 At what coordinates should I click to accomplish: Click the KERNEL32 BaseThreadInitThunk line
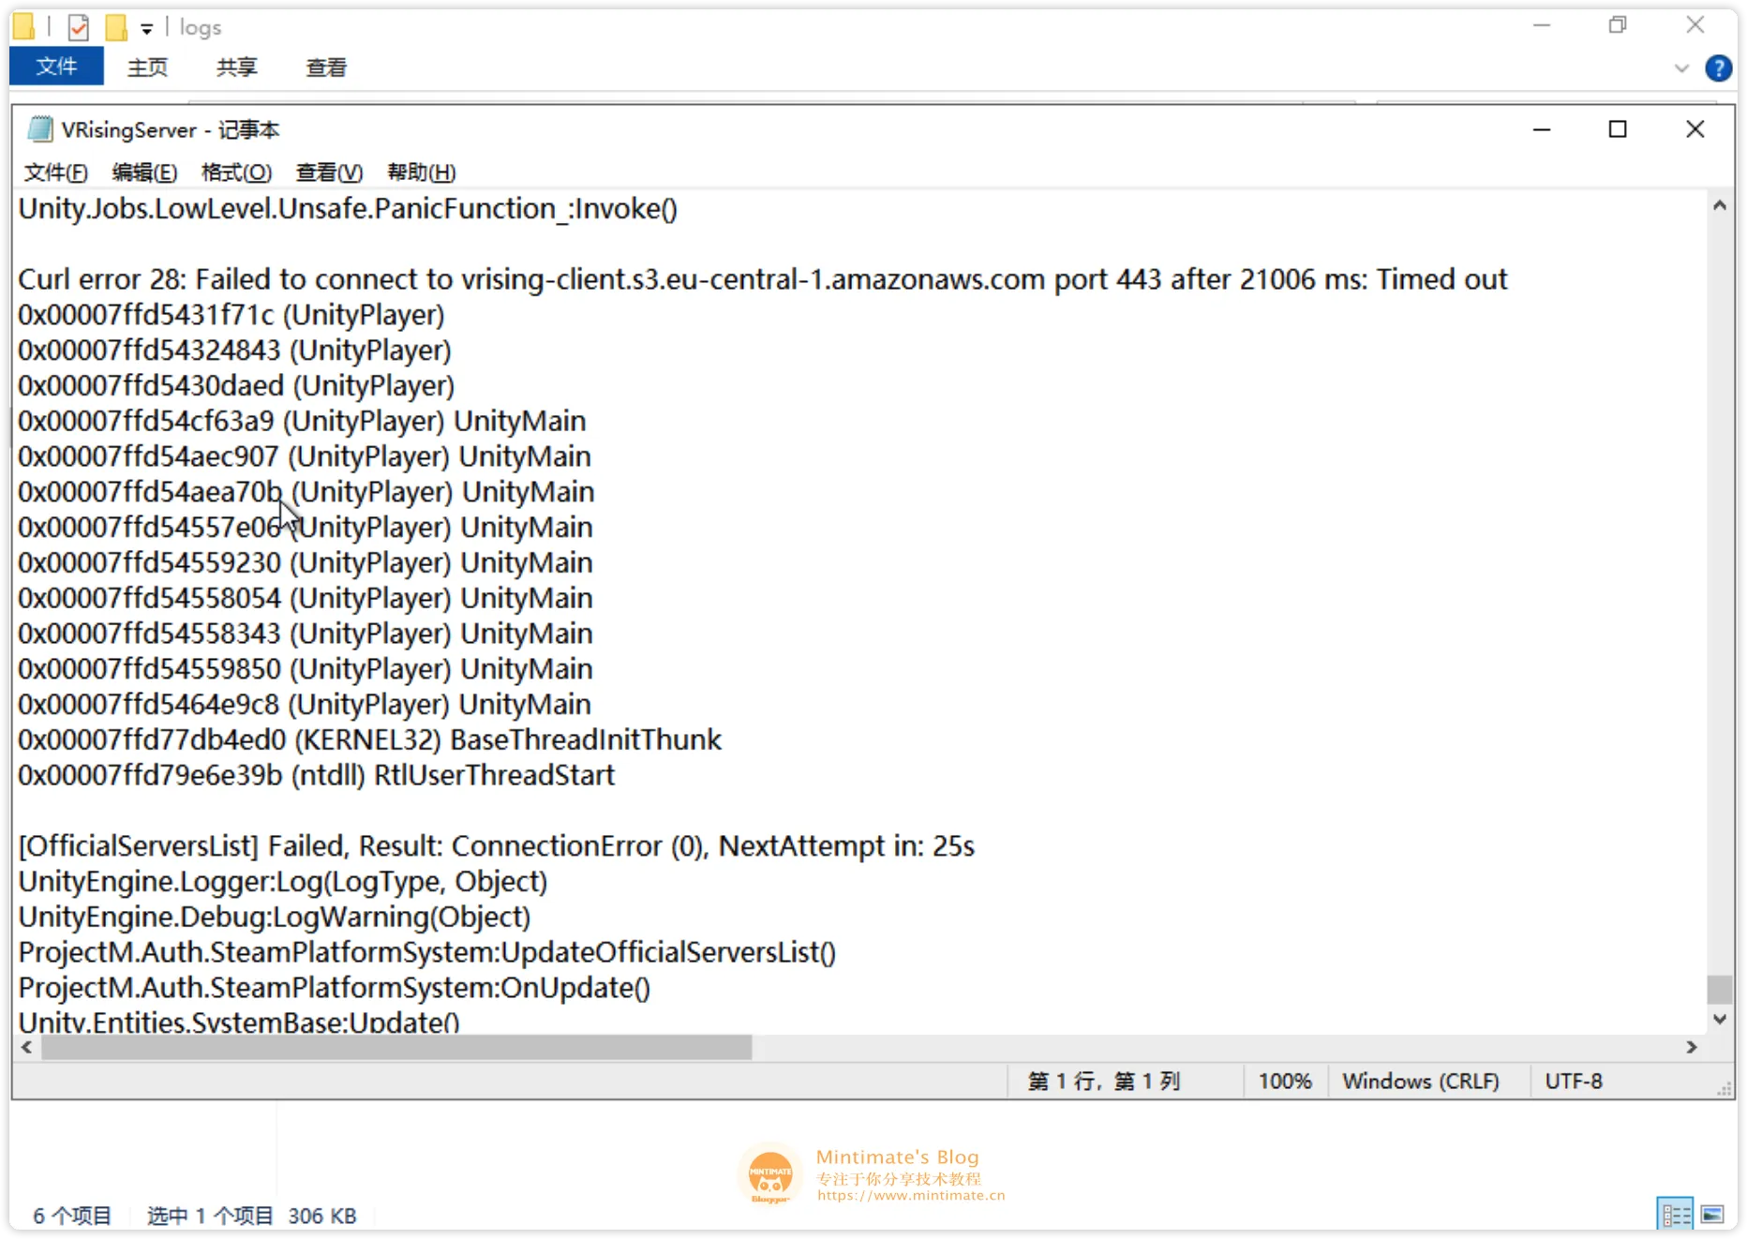pos(369,739)
